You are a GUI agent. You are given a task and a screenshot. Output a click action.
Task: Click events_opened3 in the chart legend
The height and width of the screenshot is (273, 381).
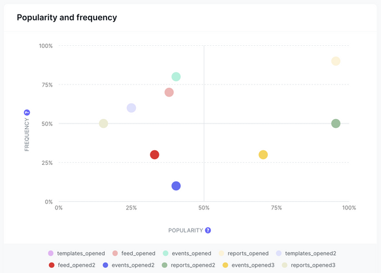pyautogui.click(x=248, y=265)
